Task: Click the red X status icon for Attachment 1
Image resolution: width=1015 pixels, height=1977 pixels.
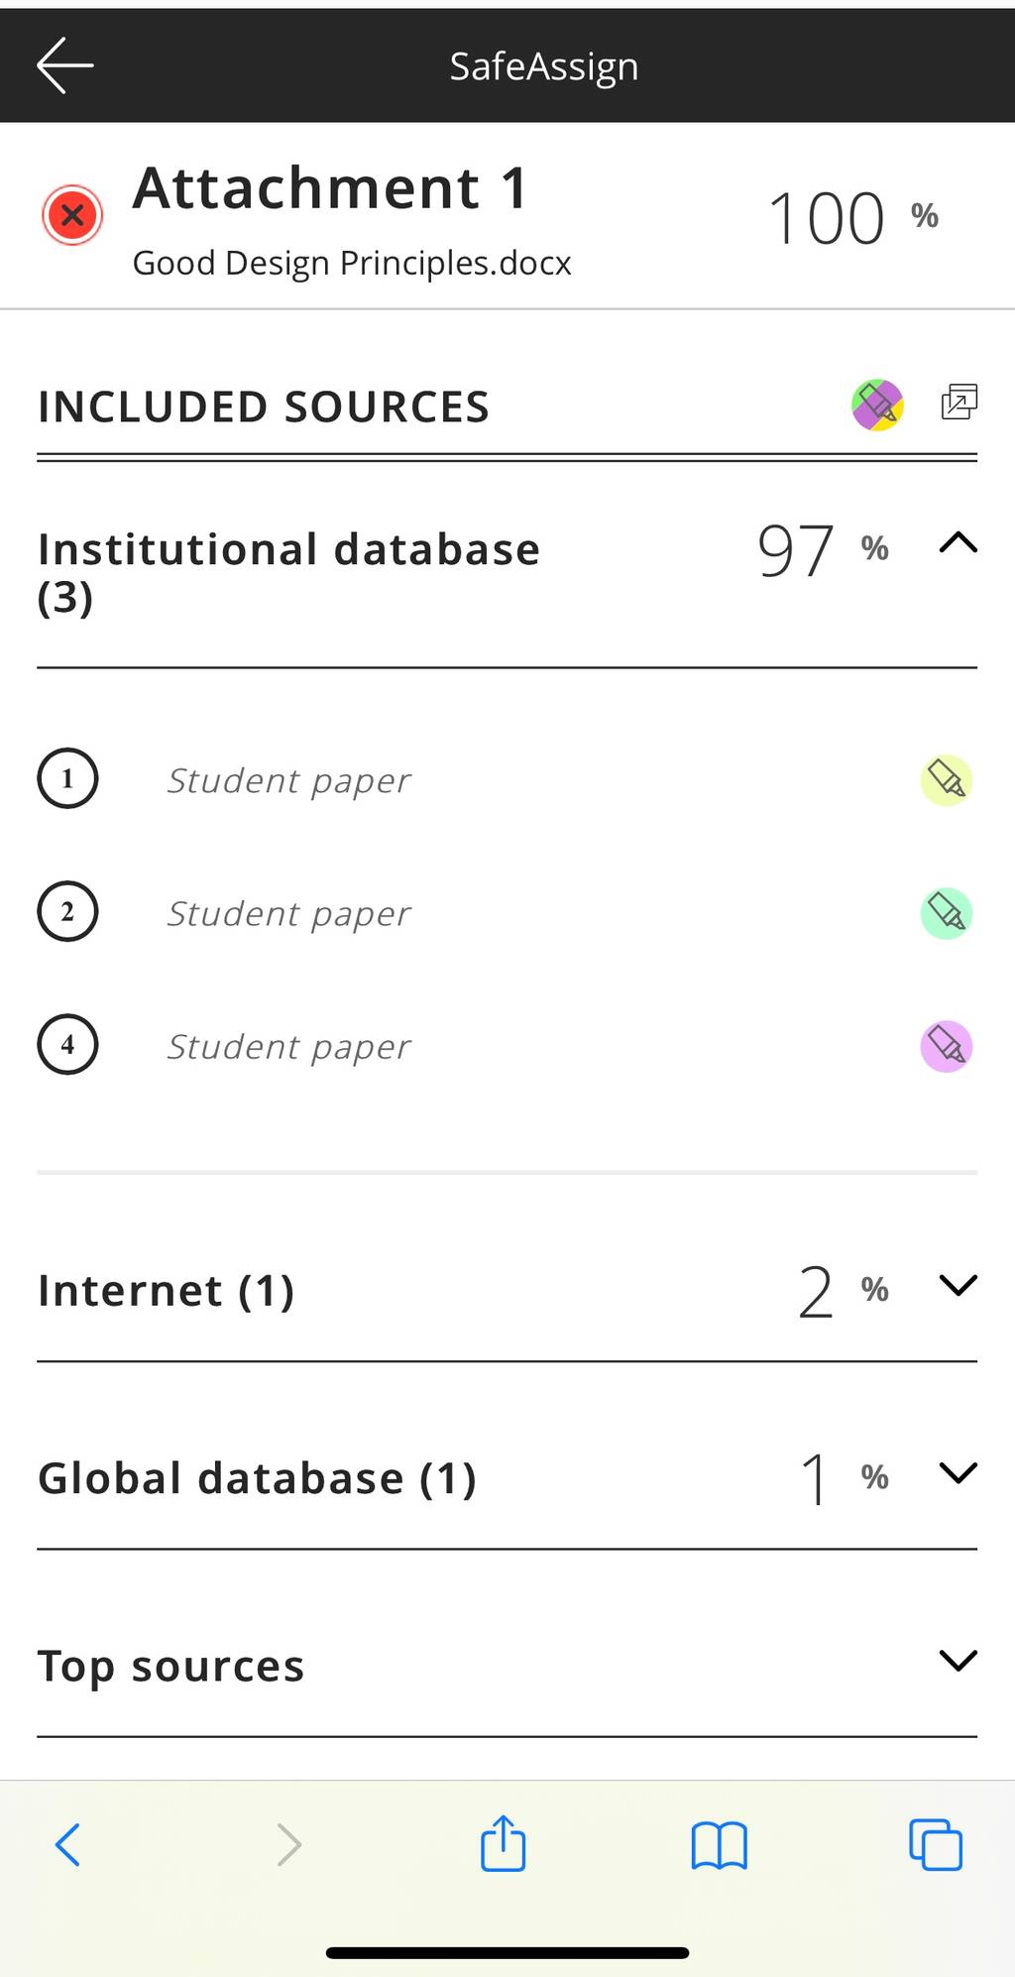Action: [x=72, y=214]
